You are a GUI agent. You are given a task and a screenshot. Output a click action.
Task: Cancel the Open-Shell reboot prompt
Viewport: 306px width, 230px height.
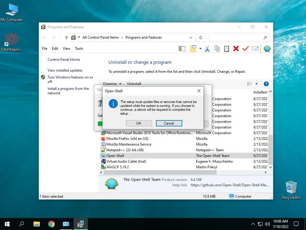coord(169,123)
